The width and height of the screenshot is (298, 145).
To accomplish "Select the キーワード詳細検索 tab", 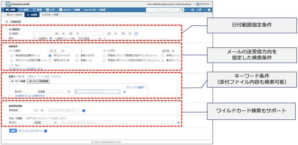I will pos(39,81).
